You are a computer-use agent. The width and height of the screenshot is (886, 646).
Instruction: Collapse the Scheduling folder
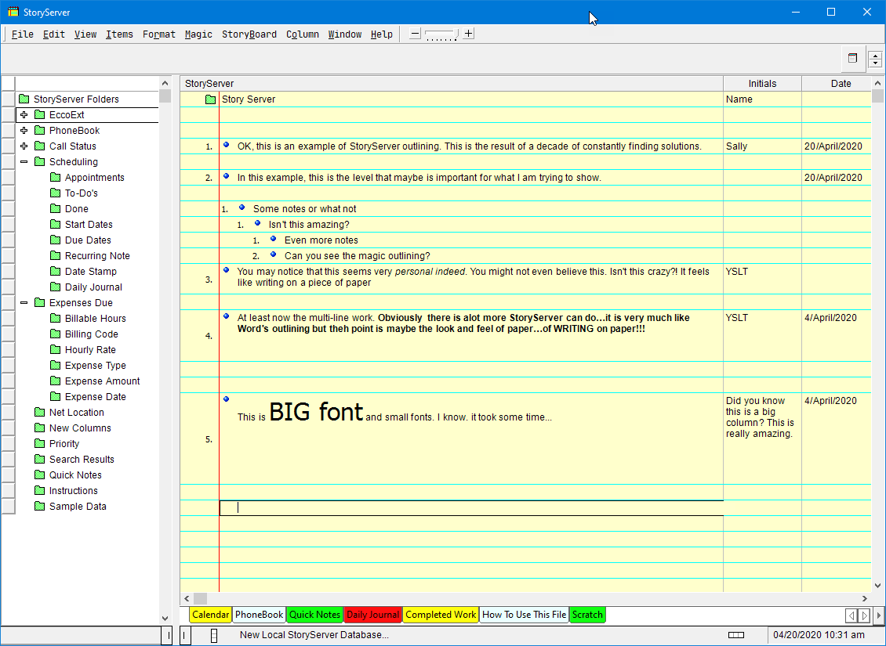[24, 162]
